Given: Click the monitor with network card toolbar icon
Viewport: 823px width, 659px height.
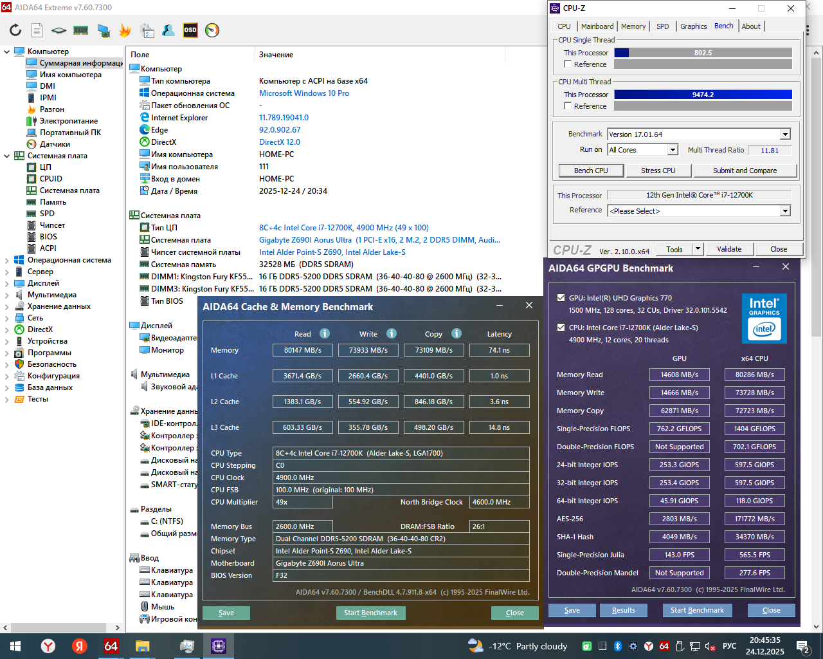Looking at the screenshot, I should point(103,30).
